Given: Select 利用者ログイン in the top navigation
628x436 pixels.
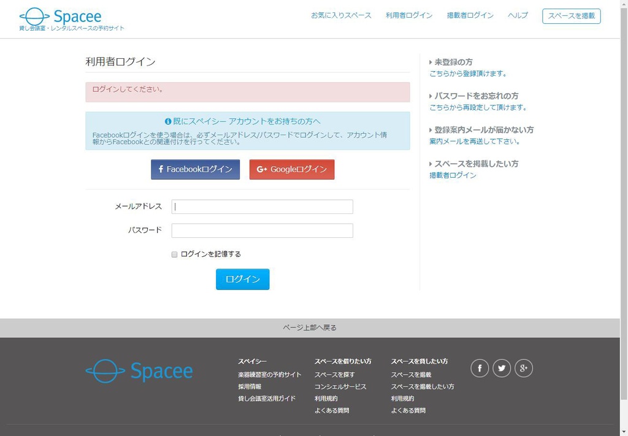Looking at the screenshot, I should point(409,15).
